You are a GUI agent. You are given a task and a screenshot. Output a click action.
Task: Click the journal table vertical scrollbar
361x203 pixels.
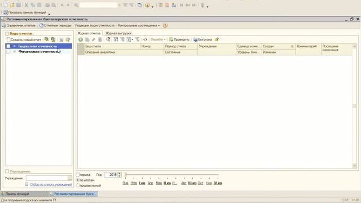point(354,106)
